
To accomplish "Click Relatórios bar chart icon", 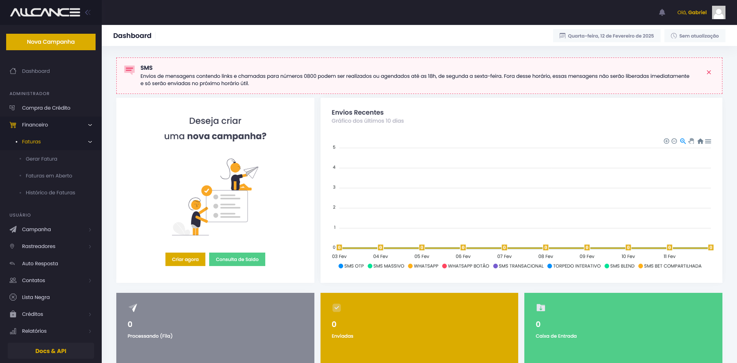I will pyautogui.click(x=13, y=331).
